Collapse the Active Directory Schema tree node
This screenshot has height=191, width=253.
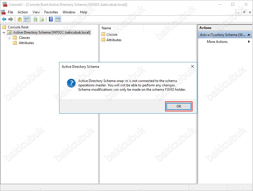coord(4,32)
